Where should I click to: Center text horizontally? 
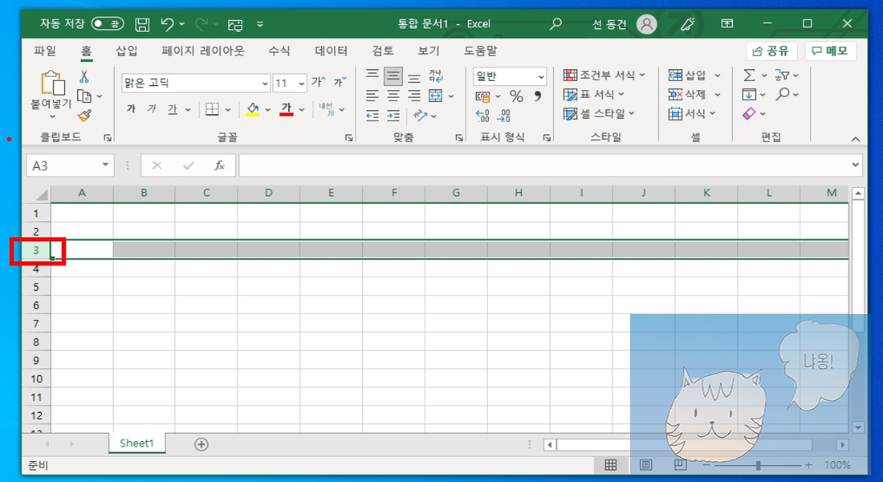(393, 96)
